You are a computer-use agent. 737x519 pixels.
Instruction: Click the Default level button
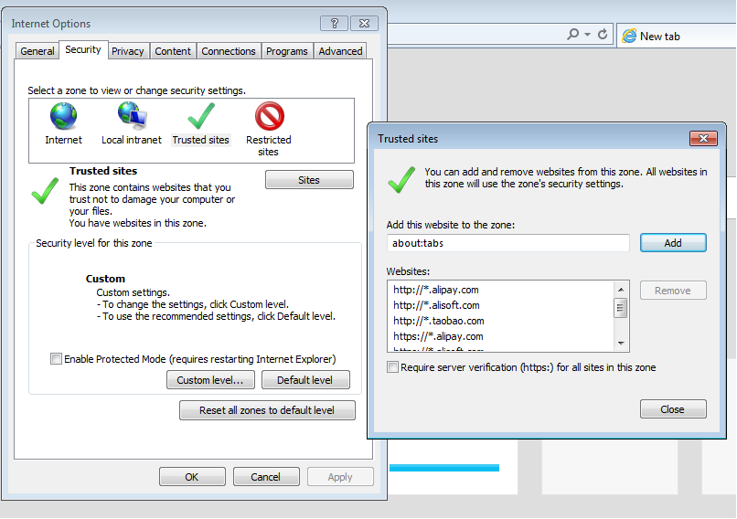305,380
